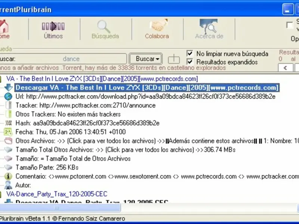Click the add plus icon beside Buscar

(x=174, y=59)
